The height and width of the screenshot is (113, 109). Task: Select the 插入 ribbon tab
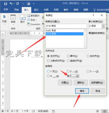26,10
